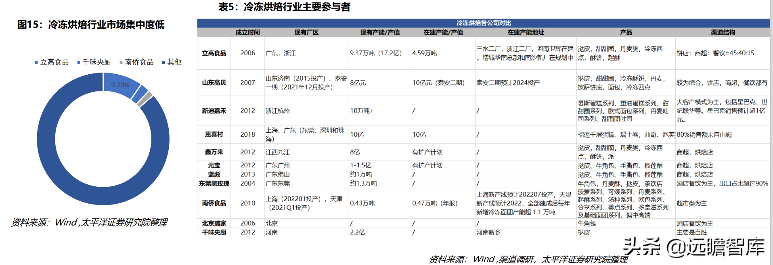Click the 冷冻烘焙各公司对比 table title bar
The height and width of the screenshot is (265, 773).
(x=484, y=23)
